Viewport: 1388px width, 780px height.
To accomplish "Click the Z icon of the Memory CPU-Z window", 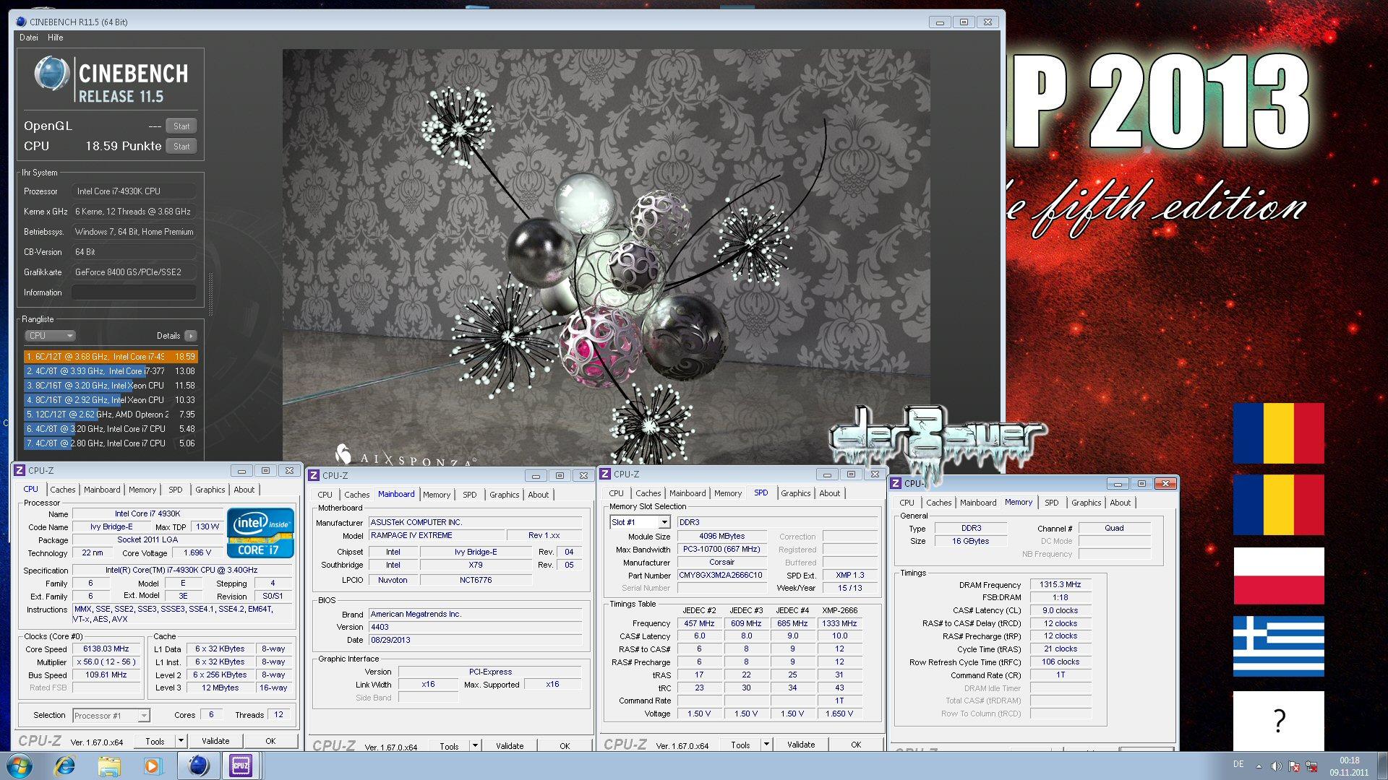I will [x=896, y=483].
